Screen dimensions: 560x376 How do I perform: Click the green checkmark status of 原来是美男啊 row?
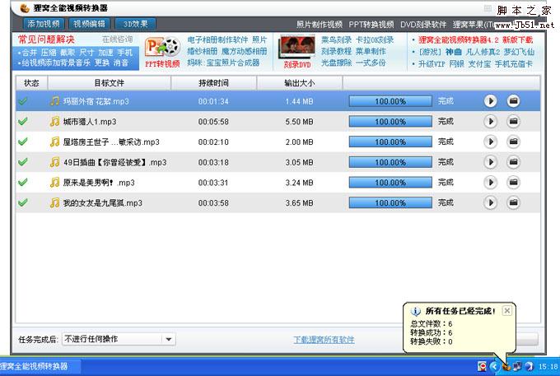[x=23, y=183]
